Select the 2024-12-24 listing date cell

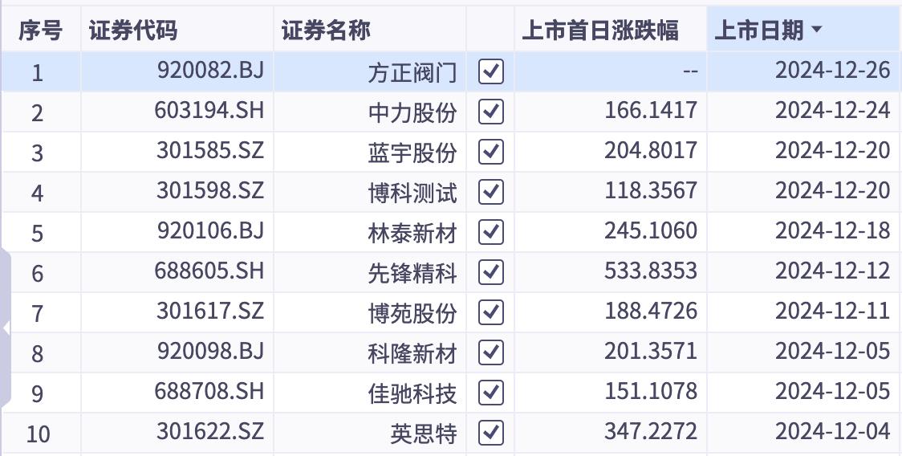(x=832, y=111)
